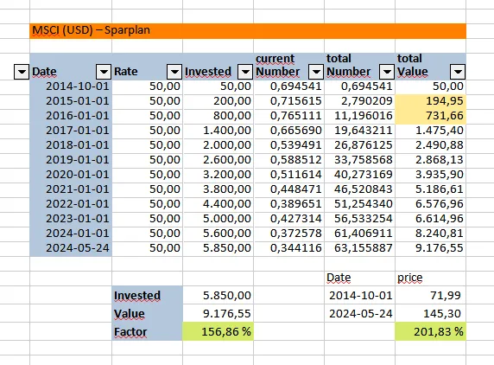Select price cell 71,99

(x=431, y=296)
